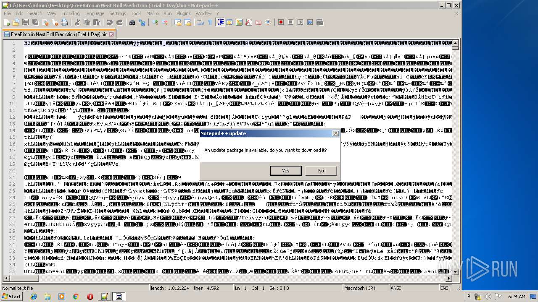Click the Save All toolbar icon
The image size is (538, 302).
pyautogui.click(x=34, y=22)
